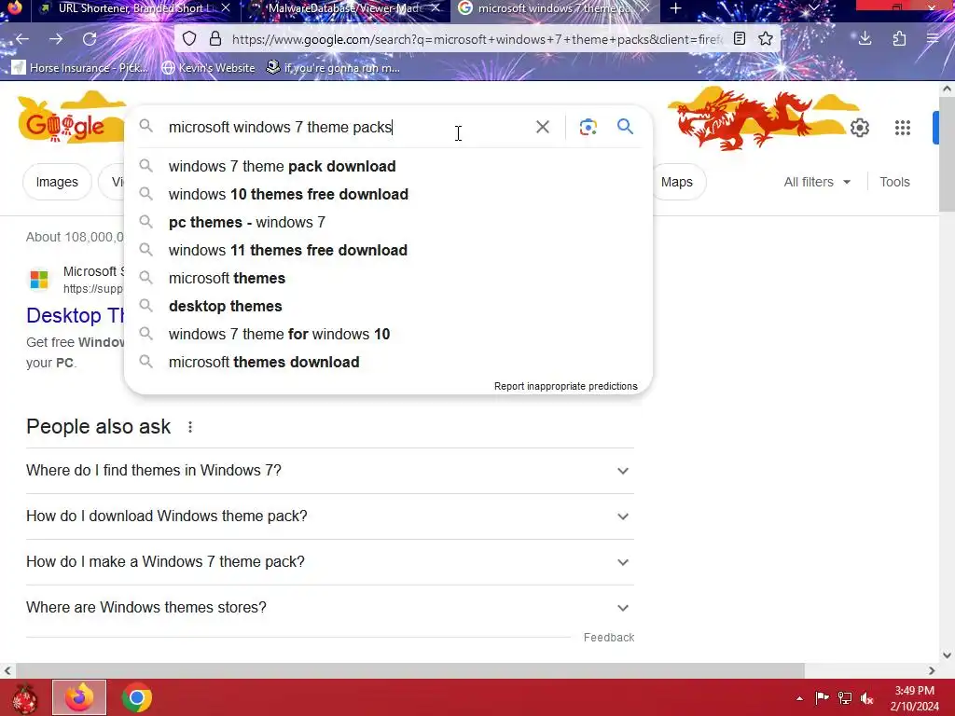
Task: Close the MalwareDatabase tab
Action: point(436,7)
